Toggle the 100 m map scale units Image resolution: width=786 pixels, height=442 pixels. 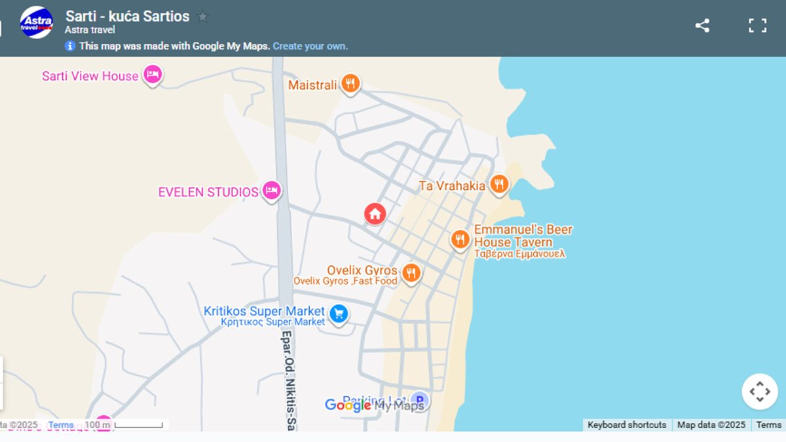(123, 425)
